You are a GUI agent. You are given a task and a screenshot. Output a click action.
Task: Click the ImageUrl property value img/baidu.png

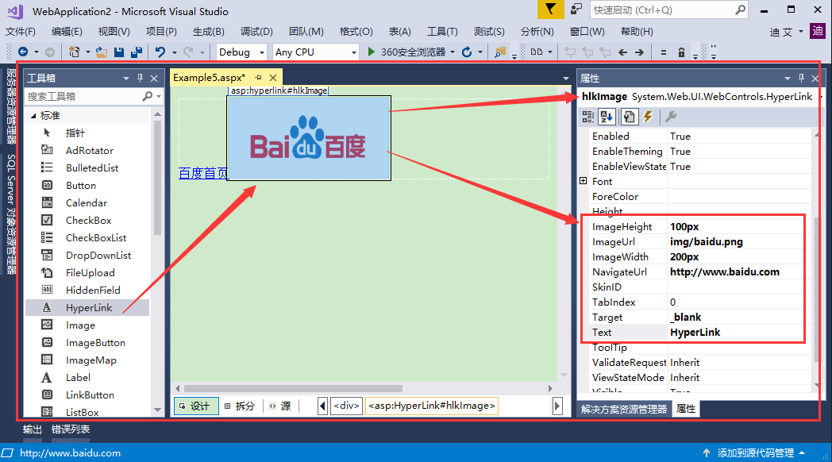click(x=707, y=242)
